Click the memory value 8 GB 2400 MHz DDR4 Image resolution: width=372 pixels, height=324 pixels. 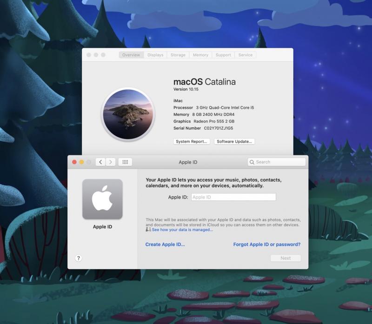coord(213,114)
